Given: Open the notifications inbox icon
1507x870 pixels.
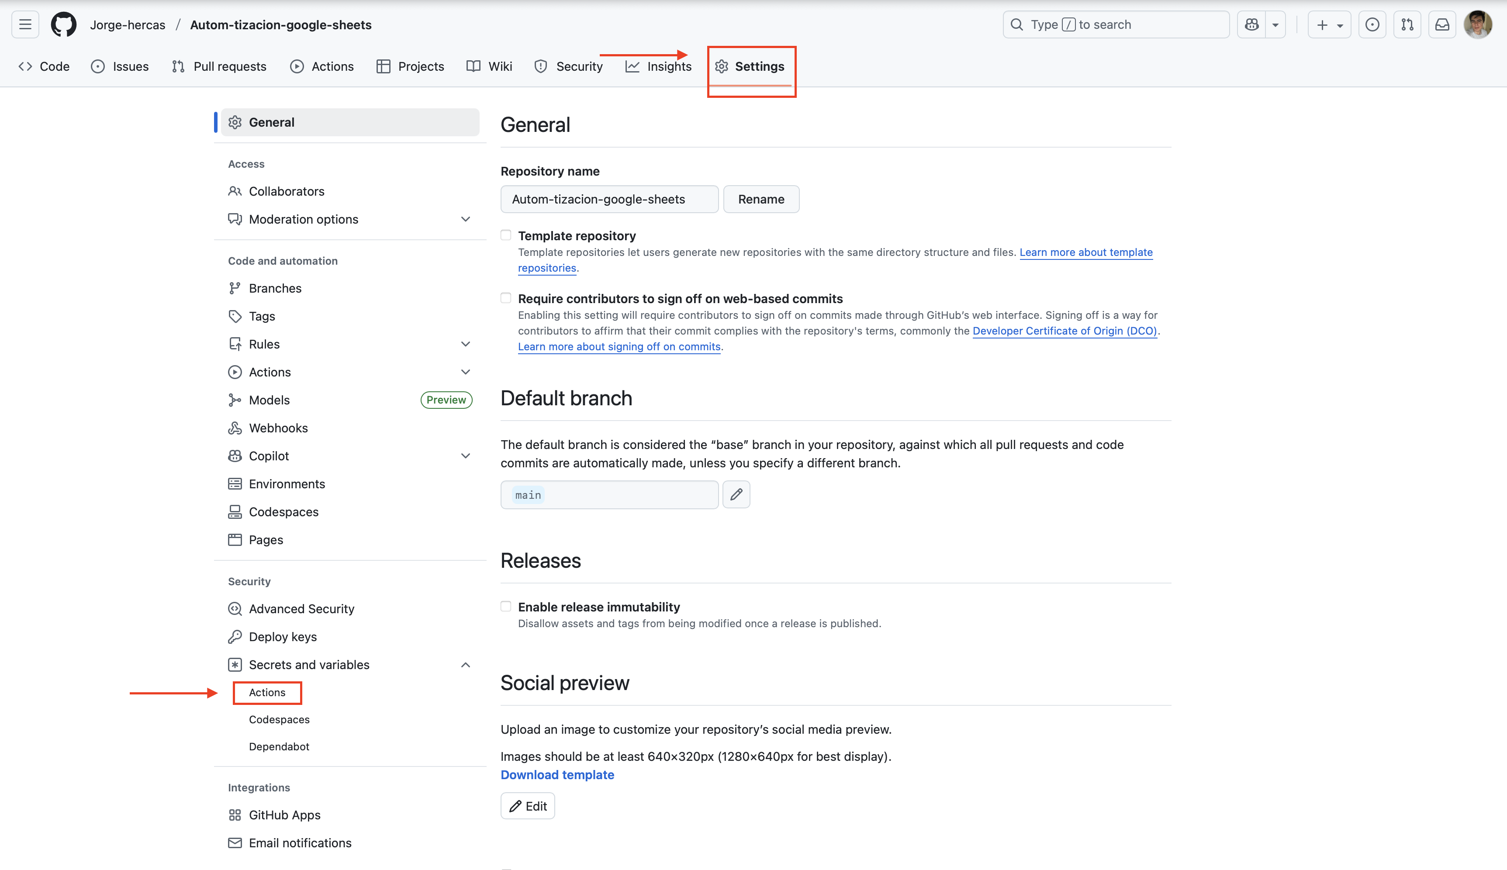Looking at the screenshot, I should [x=1442, y=24].
